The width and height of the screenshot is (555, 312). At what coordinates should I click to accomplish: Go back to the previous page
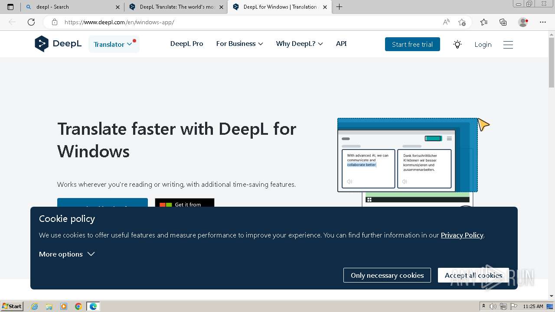(12, 22)
